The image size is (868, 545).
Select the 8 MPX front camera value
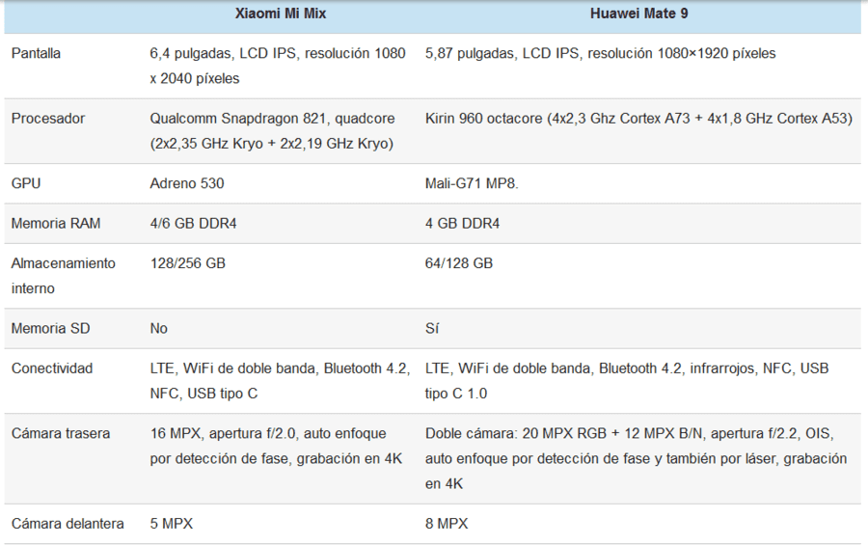pyautogui.click(x=447, y=524)
